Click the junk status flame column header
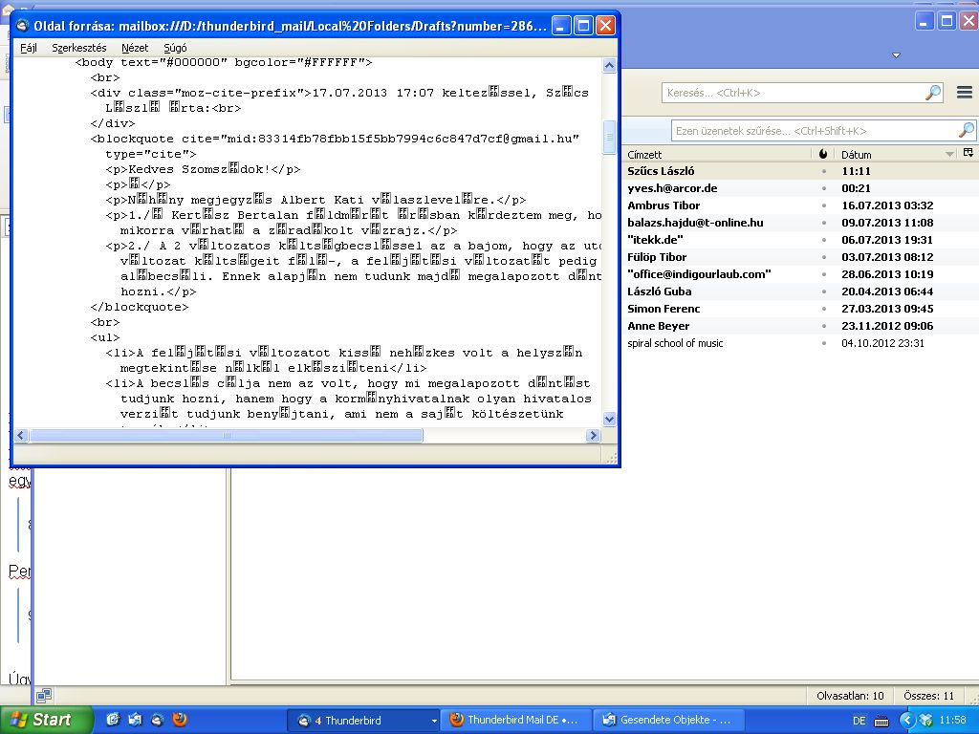Viewport: 979px width, 734px height. pos(823,154)
